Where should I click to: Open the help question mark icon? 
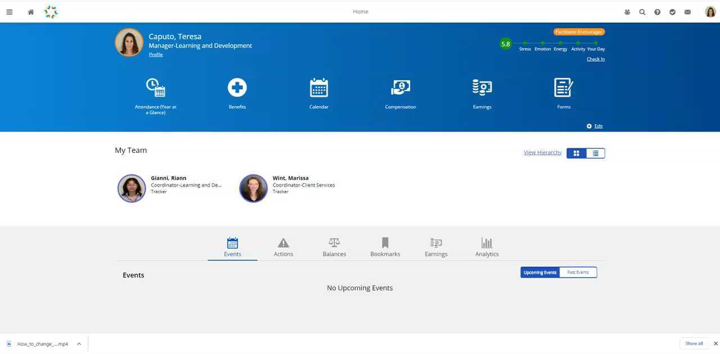coord(657,12)
